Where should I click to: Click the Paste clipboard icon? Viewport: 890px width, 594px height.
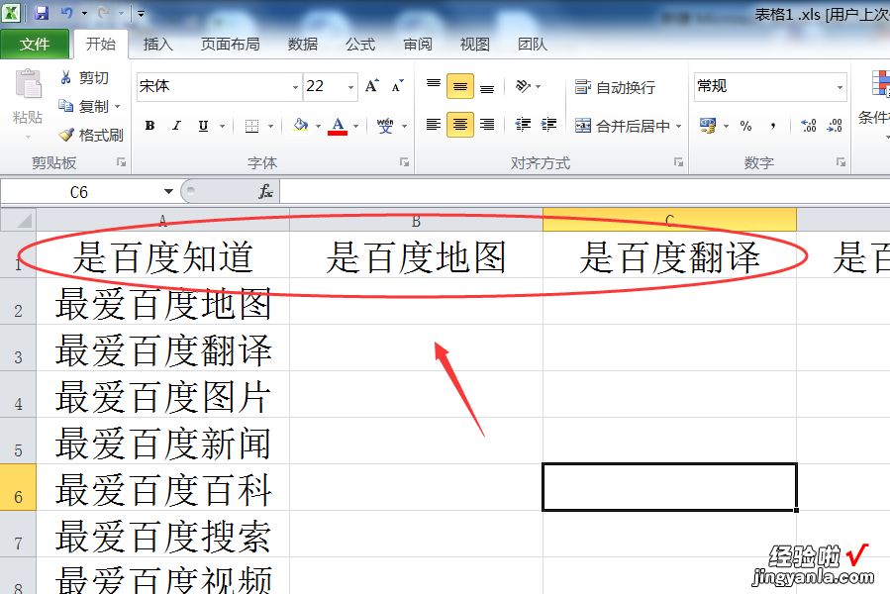point(28,84)
